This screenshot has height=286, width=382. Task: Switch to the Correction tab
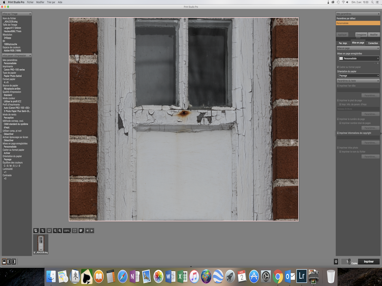pyautogui.click(x=373, y=43)
